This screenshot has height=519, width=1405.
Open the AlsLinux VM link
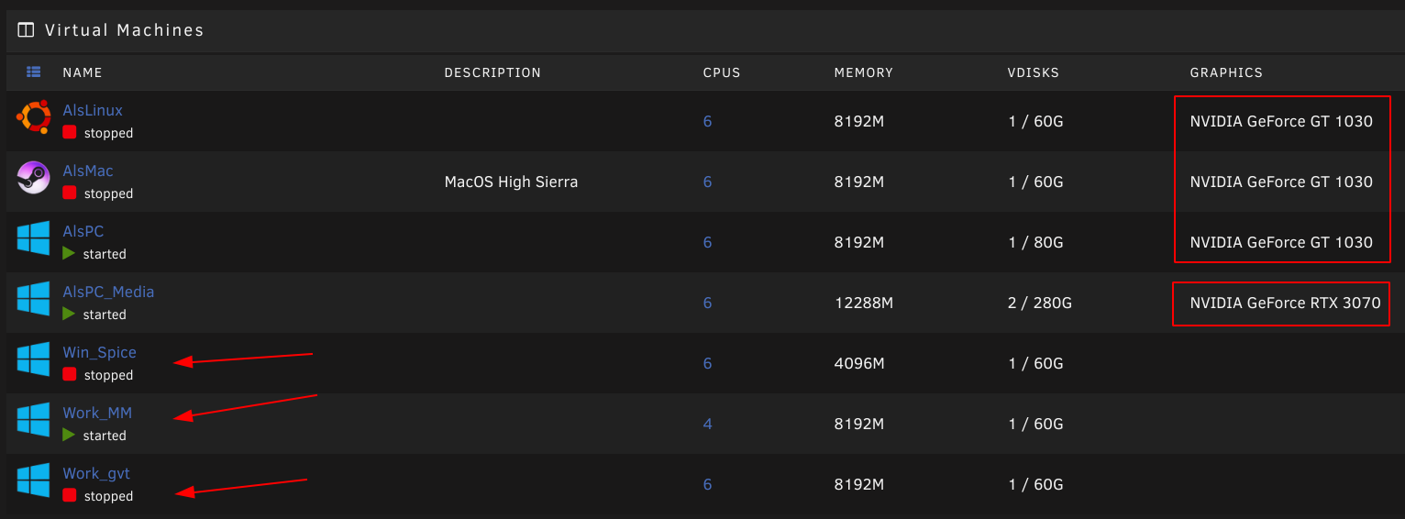93,110
